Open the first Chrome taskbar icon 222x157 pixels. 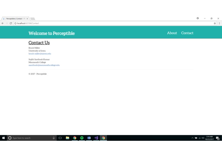pyautogui.click(x=75, y=138)
